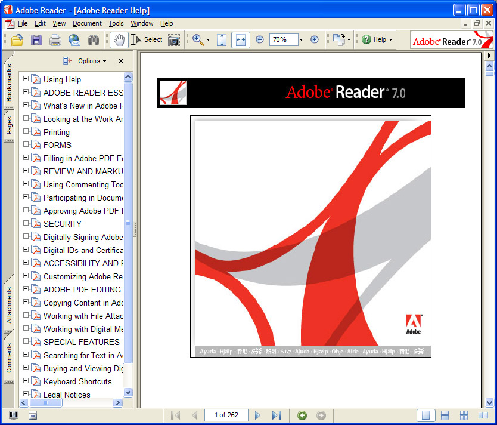Viewport: 497px width, 425px height.
Task: Switch to Facing pages layout
Action: (483, 415)
